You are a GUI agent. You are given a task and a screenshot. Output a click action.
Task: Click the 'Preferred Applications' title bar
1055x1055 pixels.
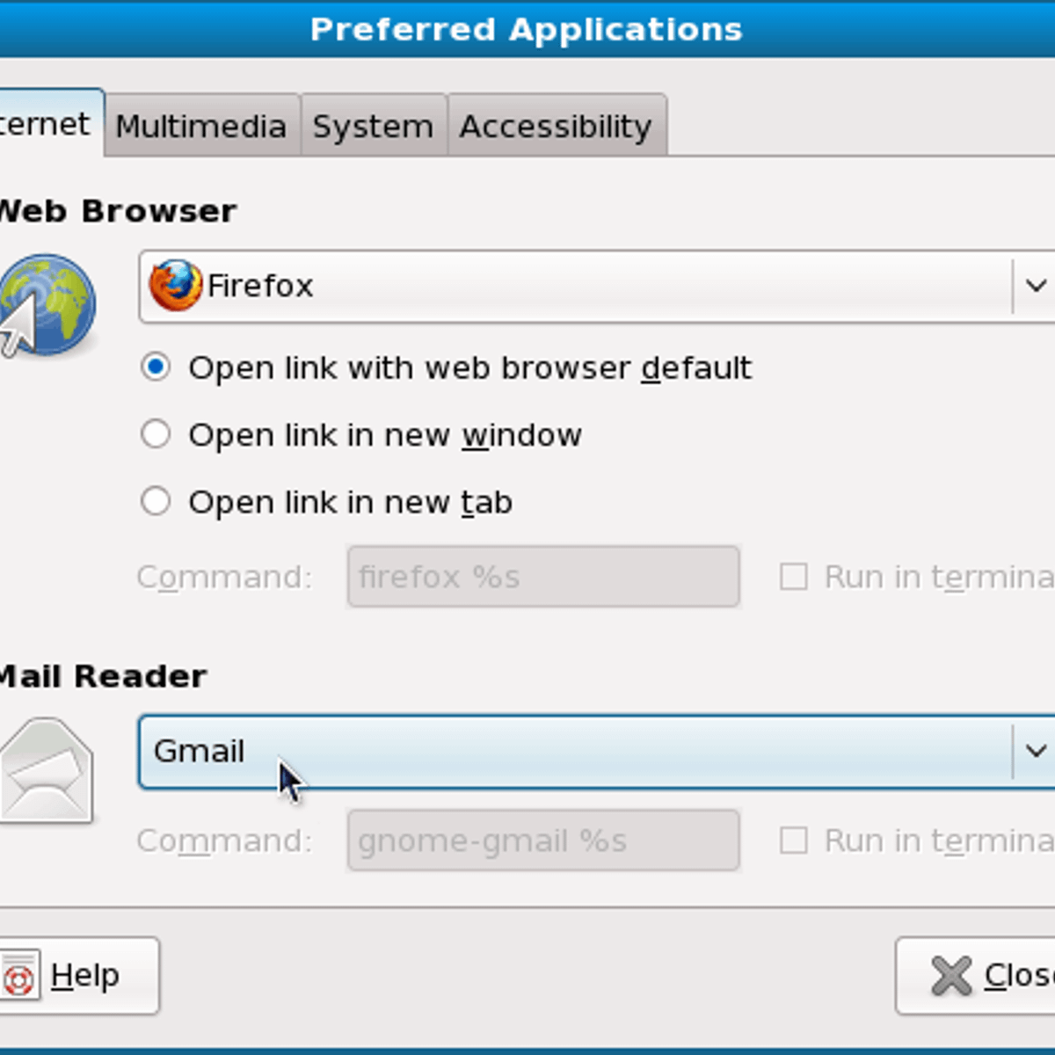click(x=526, y=29)
